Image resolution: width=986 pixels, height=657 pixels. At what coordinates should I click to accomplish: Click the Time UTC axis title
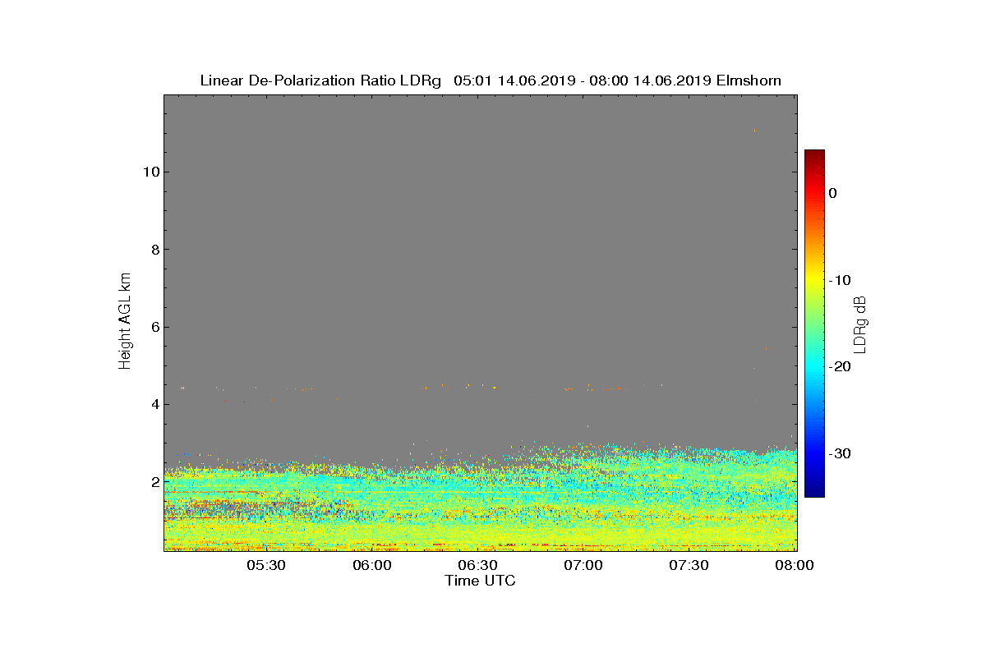pyautogui.click(x=481, y=581)
